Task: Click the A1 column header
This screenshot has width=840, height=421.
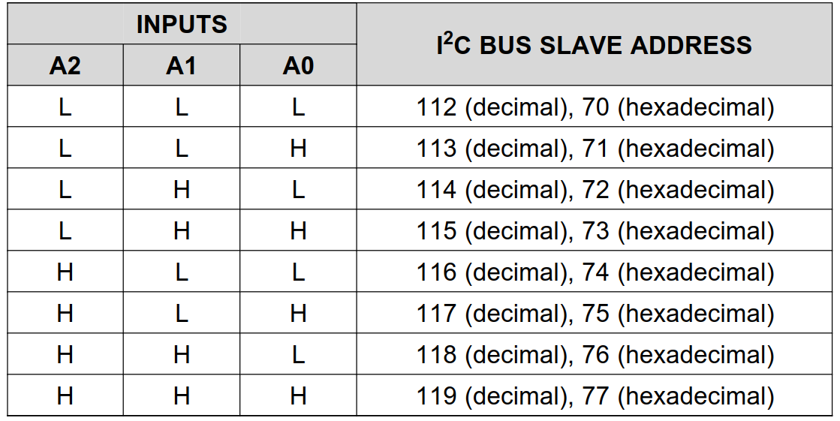Action: point(182,66)
